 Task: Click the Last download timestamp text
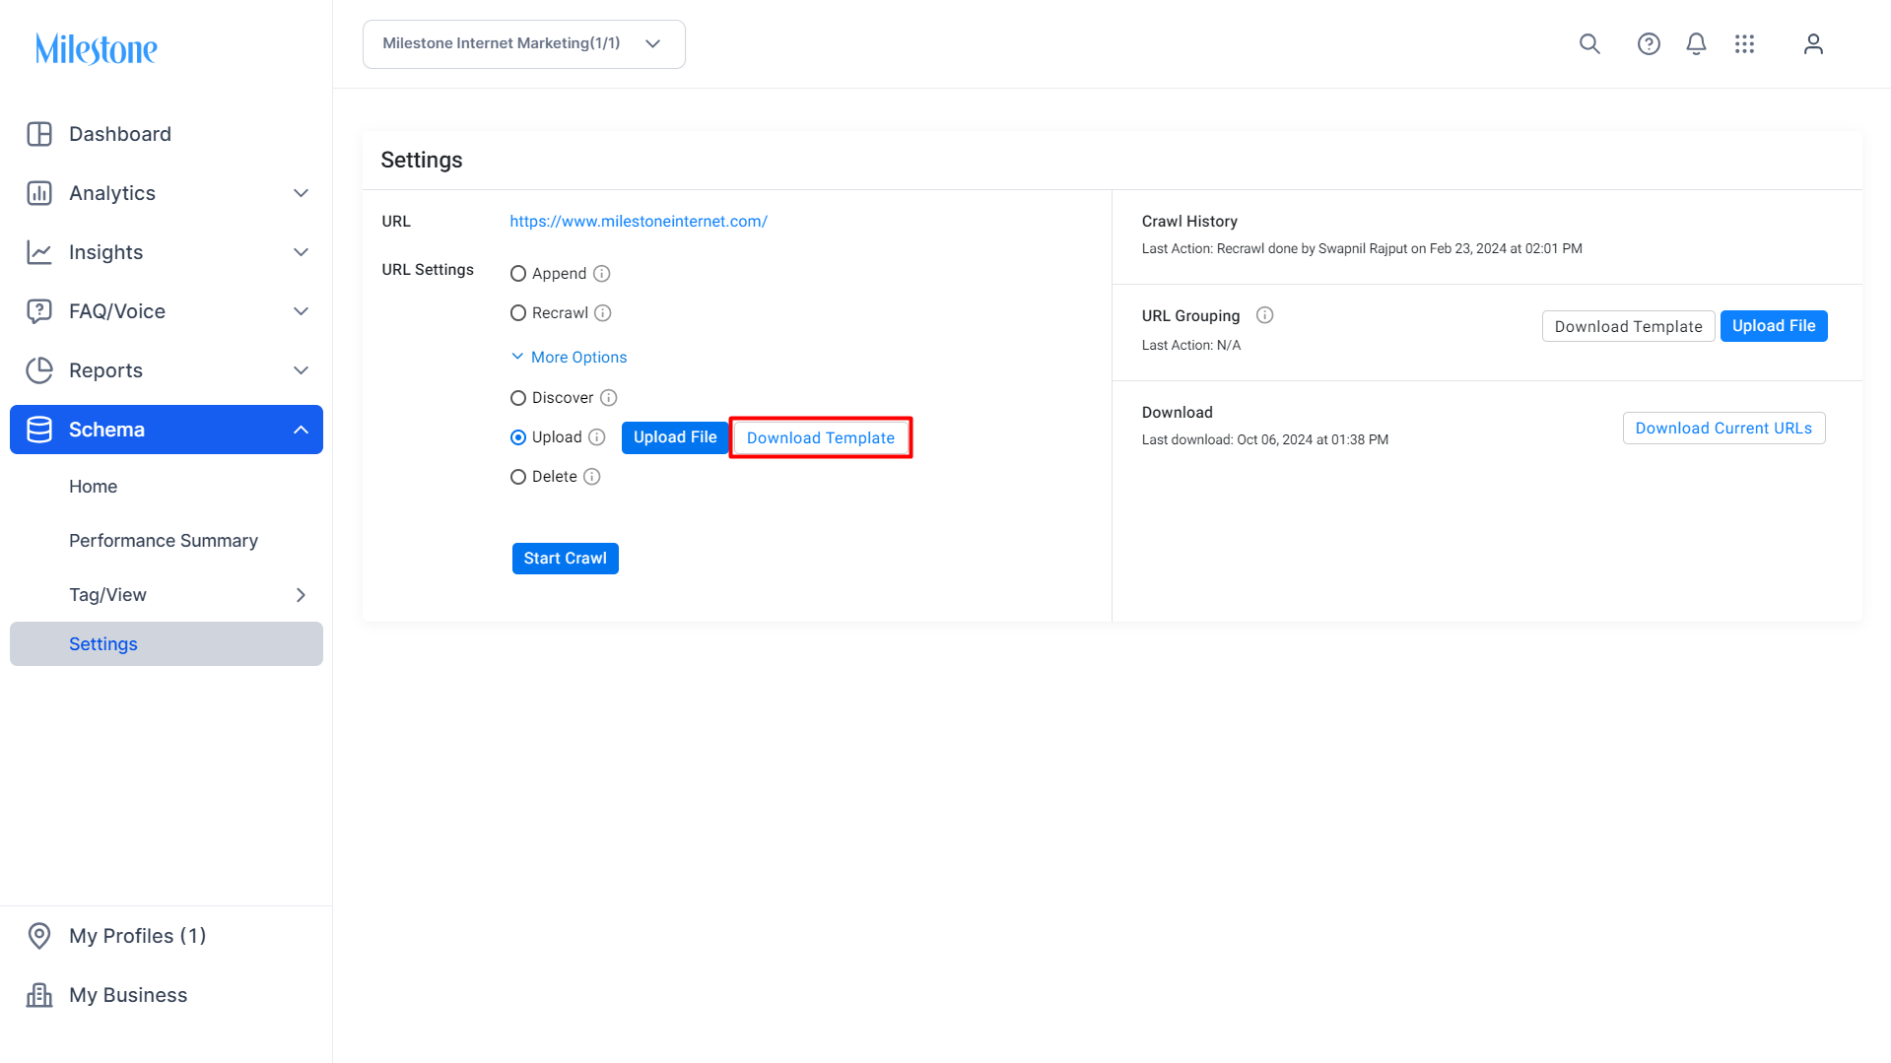pos(1265,439)
